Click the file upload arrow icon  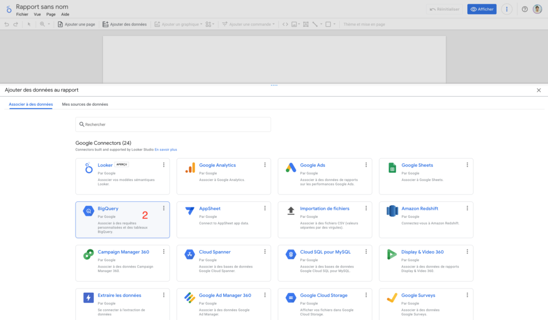(x=291, y=211)
